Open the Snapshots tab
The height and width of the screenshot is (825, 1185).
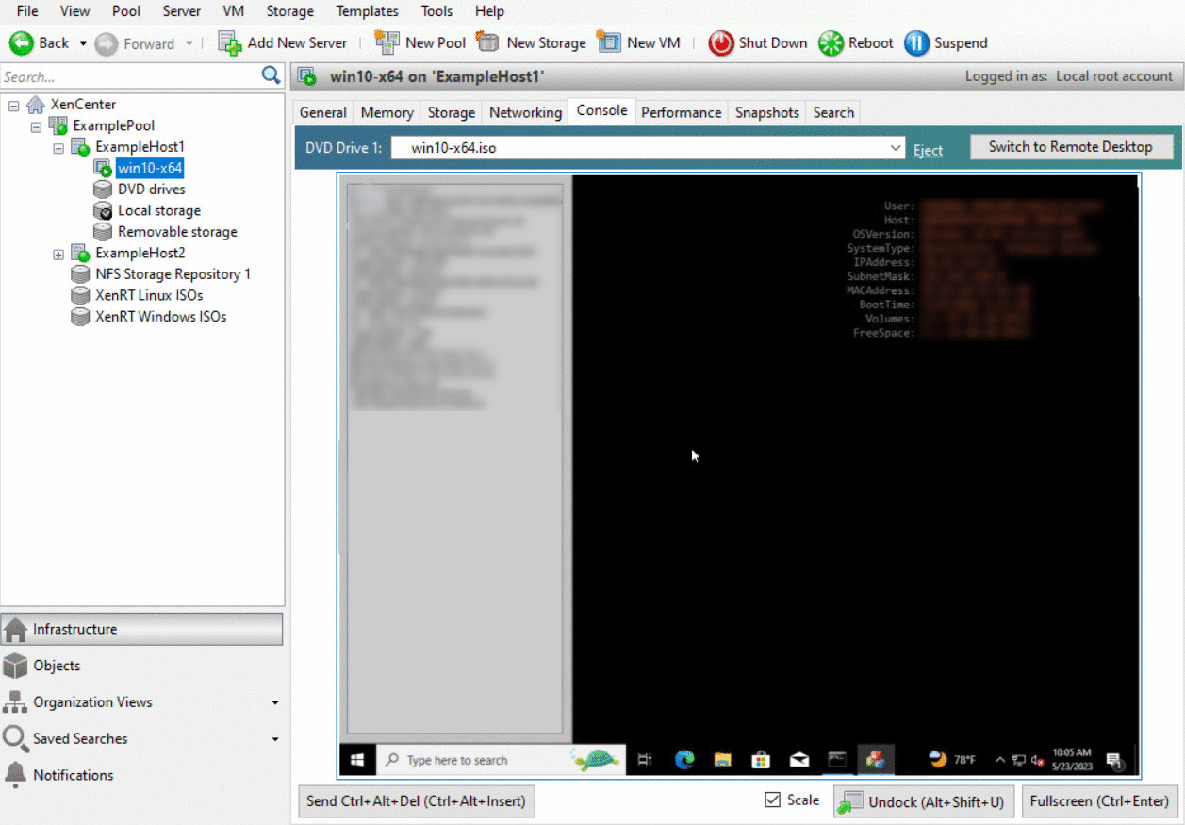(765, 111)
